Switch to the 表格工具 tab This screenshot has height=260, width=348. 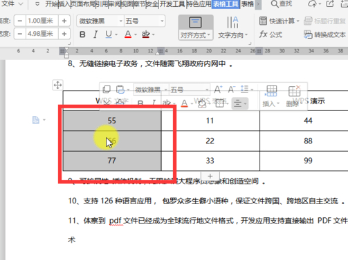point(226,4)
